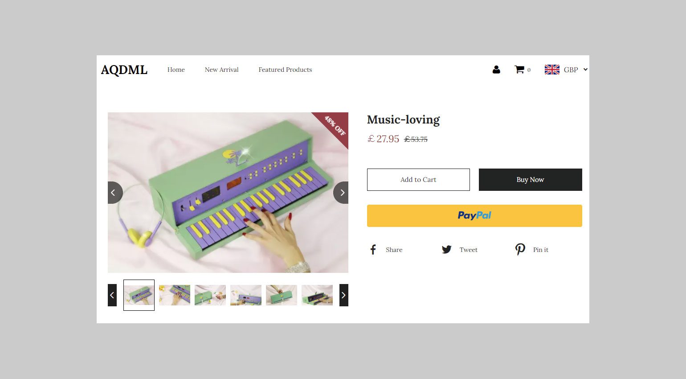Click the Twitter Tweet icon
This screenshot has height=379, width=686.
(x=446, y=250)
